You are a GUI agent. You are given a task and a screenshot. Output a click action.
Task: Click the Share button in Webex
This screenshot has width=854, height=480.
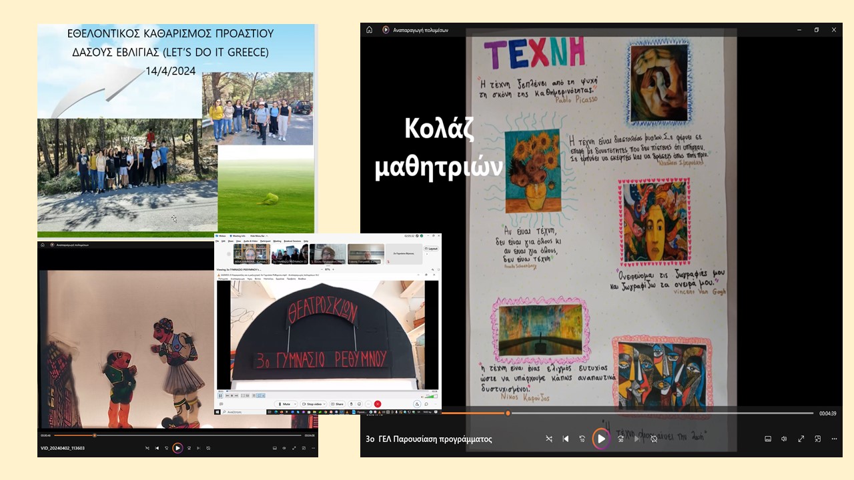pyautogui.click(x=337, y=404)
